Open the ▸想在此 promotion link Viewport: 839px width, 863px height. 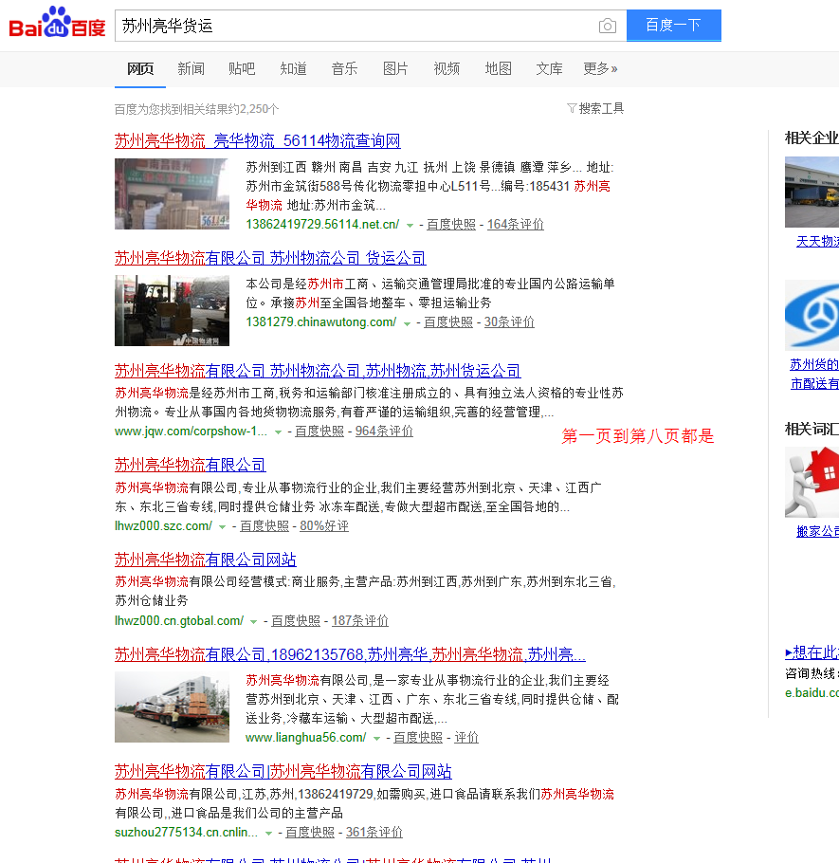point(812,652)
